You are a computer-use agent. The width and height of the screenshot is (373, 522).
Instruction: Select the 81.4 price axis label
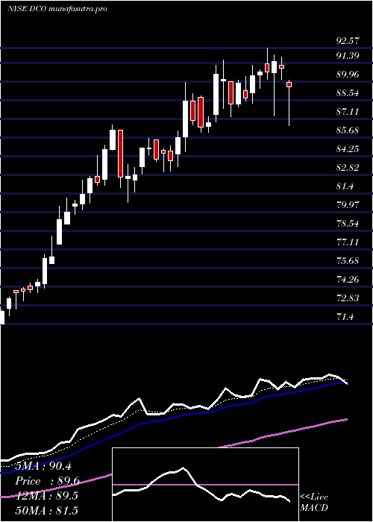point(345,186)
